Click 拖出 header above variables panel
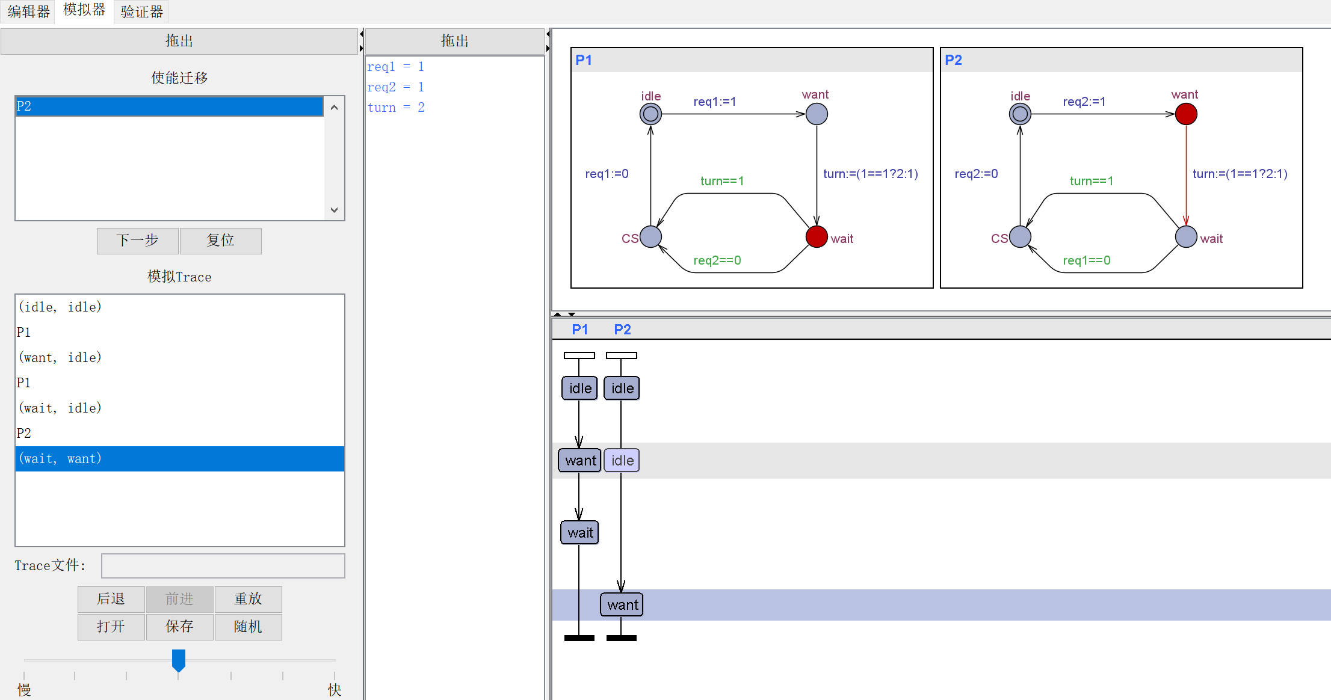This screenshot has height=700, width=1331. (x=454, y=41)
